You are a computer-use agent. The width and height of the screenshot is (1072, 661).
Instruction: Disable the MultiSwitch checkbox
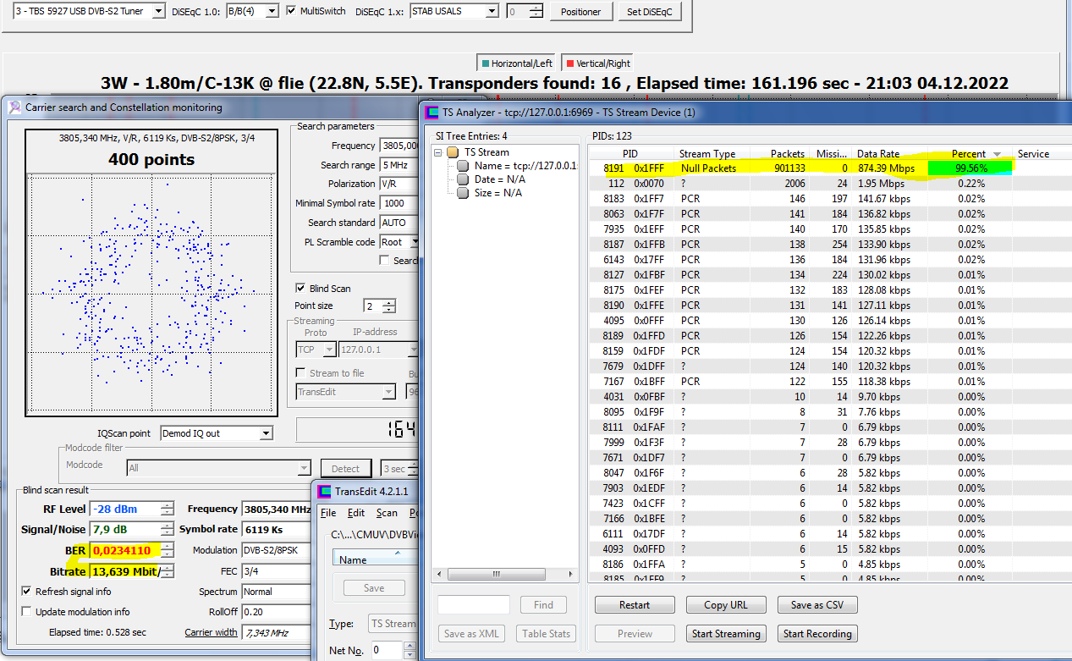pyautogui.click(x=292, y=11)
